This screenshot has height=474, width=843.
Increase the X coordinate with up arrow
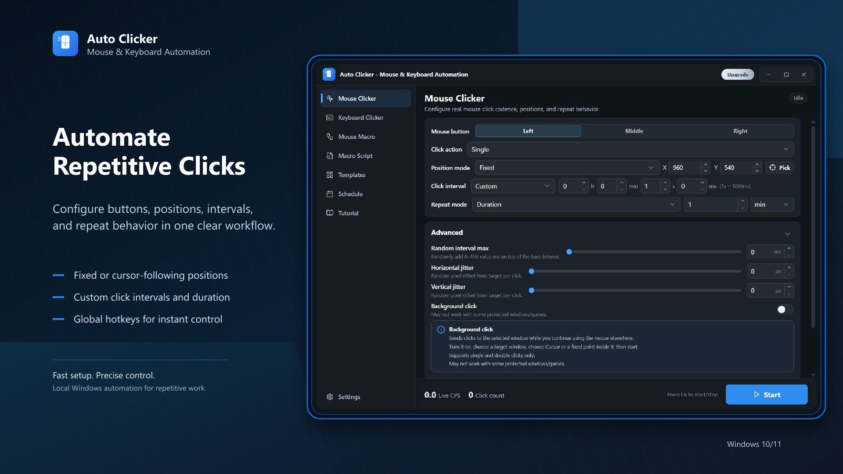point(706,165)
